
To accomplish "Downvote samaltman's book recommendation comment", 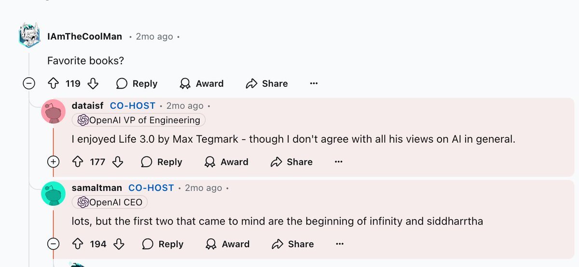I will (x=119, y=244).
